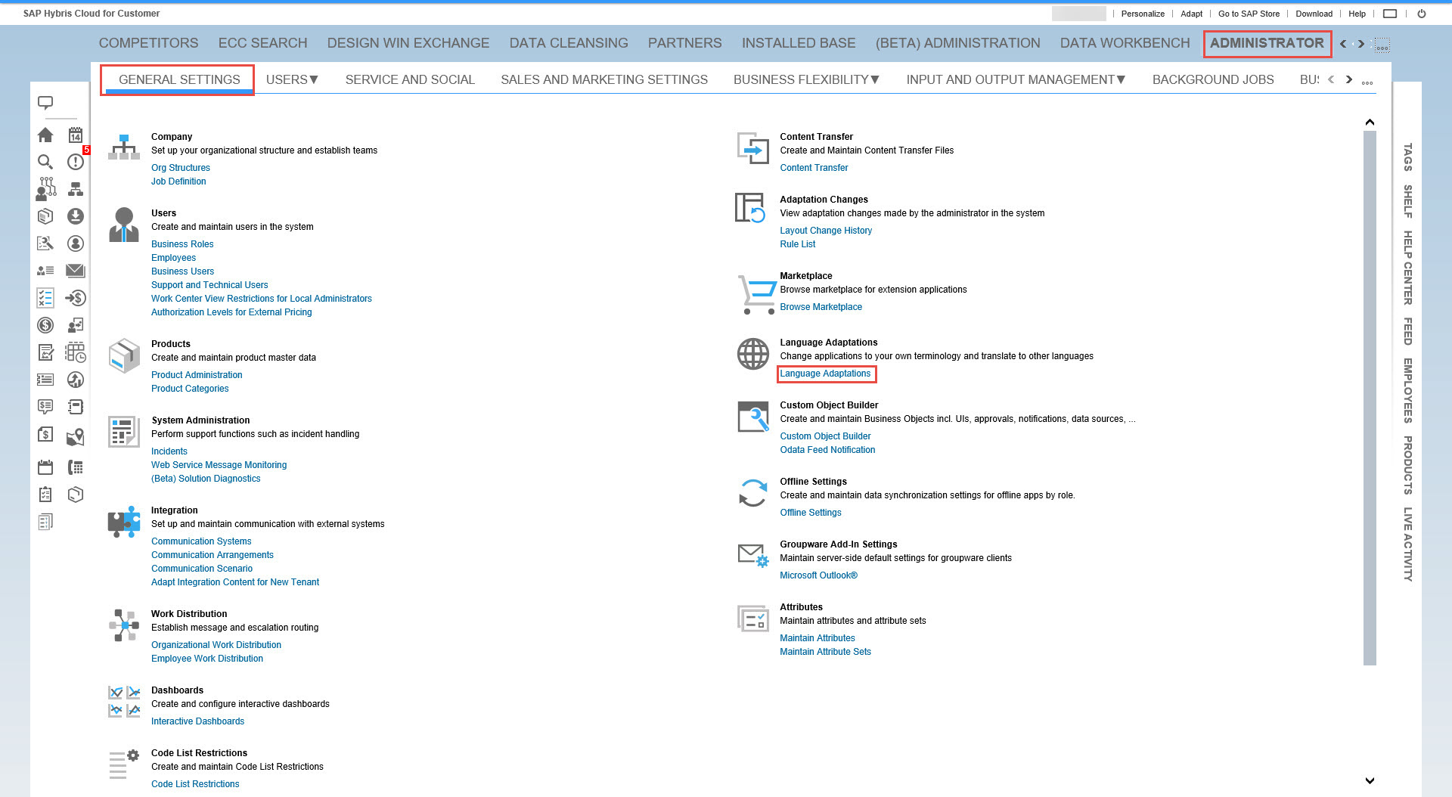Open the Home icon in sidebar
The width and height of the screenshot is (1452, 797).
(x=45, y=135)
